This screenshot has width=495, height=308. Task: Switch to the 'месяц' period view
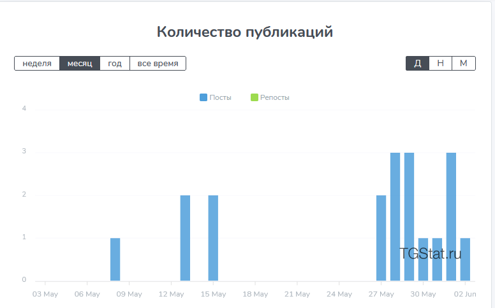tap(80, 63)
